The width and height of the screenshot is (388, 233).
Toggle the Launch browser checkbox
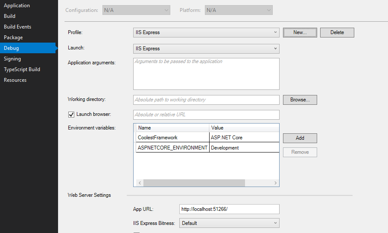pyautogui.click(x=71, y=115)
